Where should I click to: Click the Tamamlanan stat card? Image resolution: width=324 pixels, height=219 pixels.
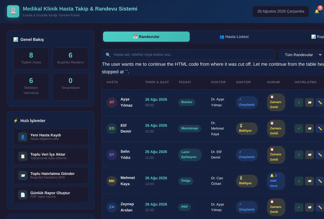[70, 87]
